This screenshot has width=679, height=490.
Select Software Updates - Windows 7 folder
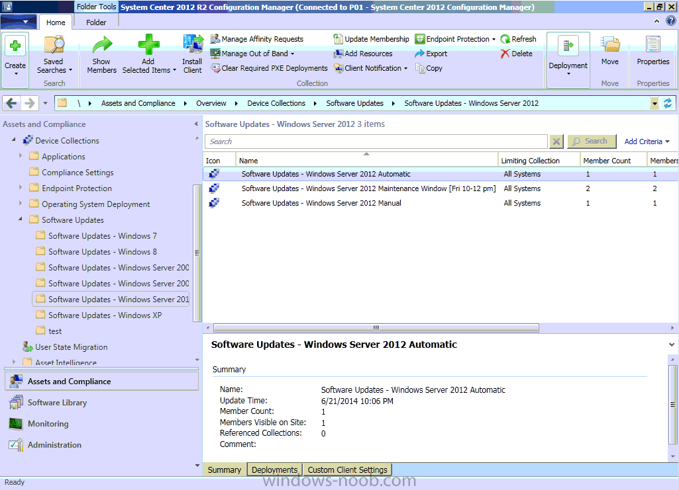tap(96, 236)
